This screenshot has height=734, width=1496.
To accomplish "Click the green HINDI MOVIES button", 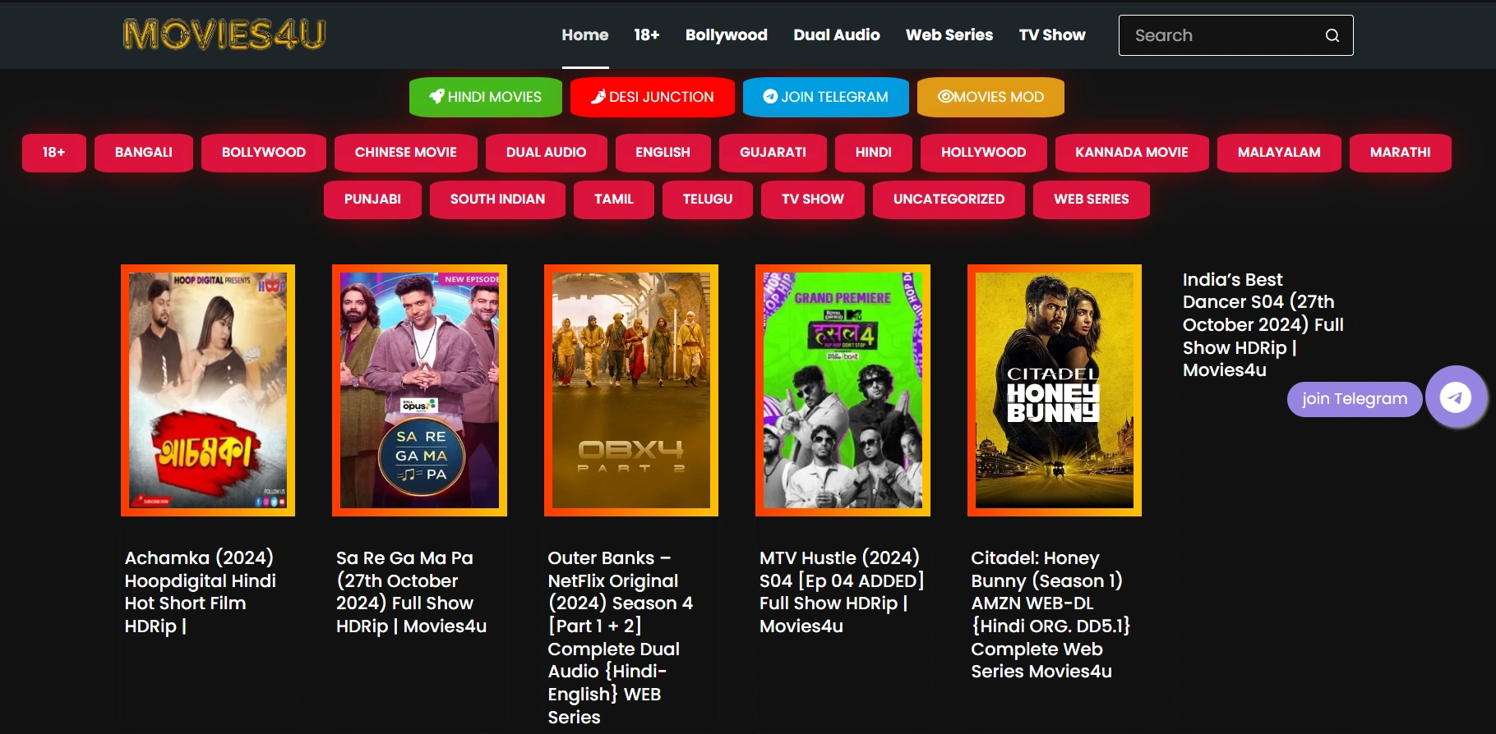I will point(486,97).
